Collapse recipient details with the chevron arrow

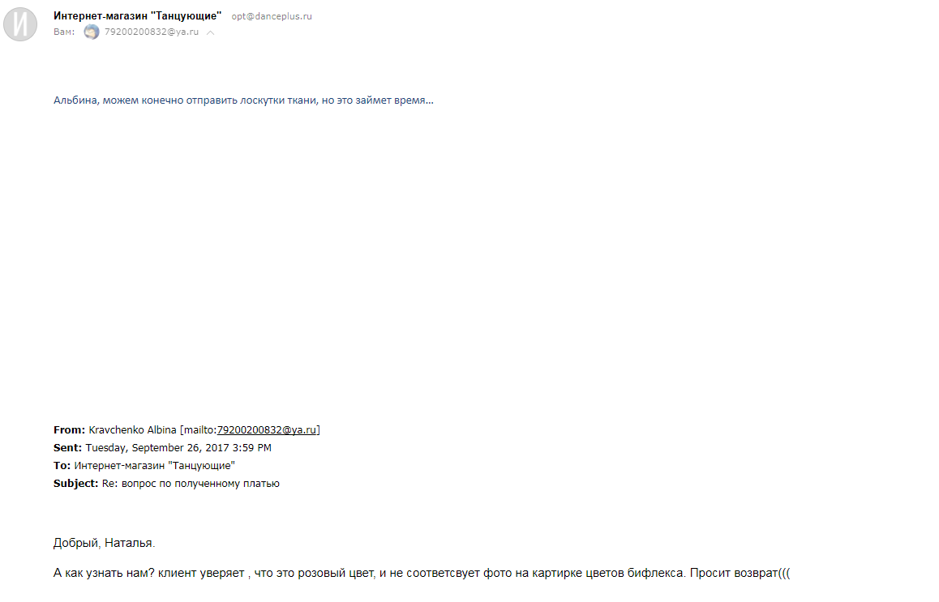(211, 33)
